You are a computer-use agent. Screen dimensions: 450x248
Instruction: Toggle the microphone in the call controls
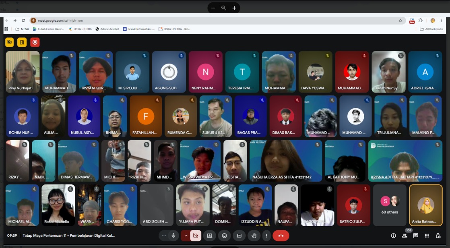click(x=173, y=236)
